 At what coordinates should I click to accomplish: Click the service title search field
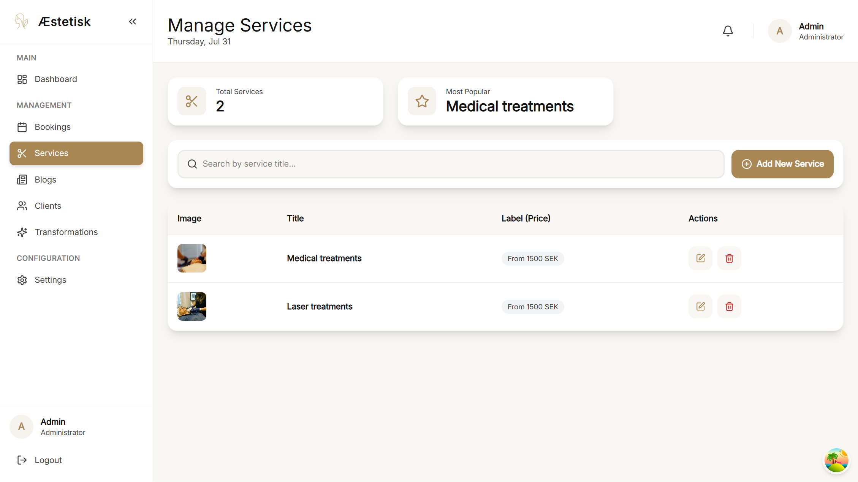418,164
